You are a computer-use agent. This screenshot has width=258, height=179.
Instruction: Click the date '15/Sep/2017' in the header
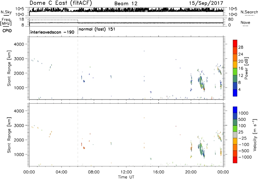[x=206, y=3]
